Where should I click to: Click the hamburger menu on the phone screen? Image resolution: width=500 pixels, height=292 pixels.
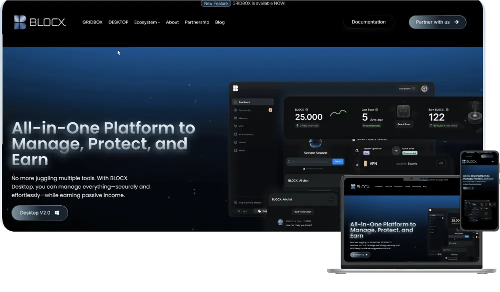tap(492, 162)
